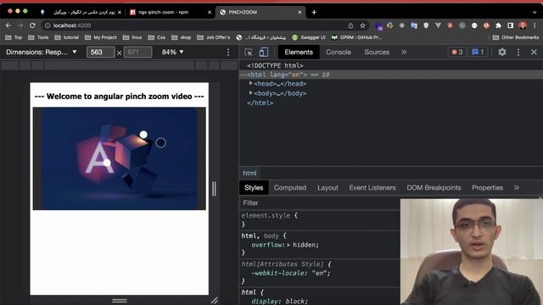This screenshot has width=543, height=305.
Task: Open the 84% zoom dropdown
Action: coord(172,53)
